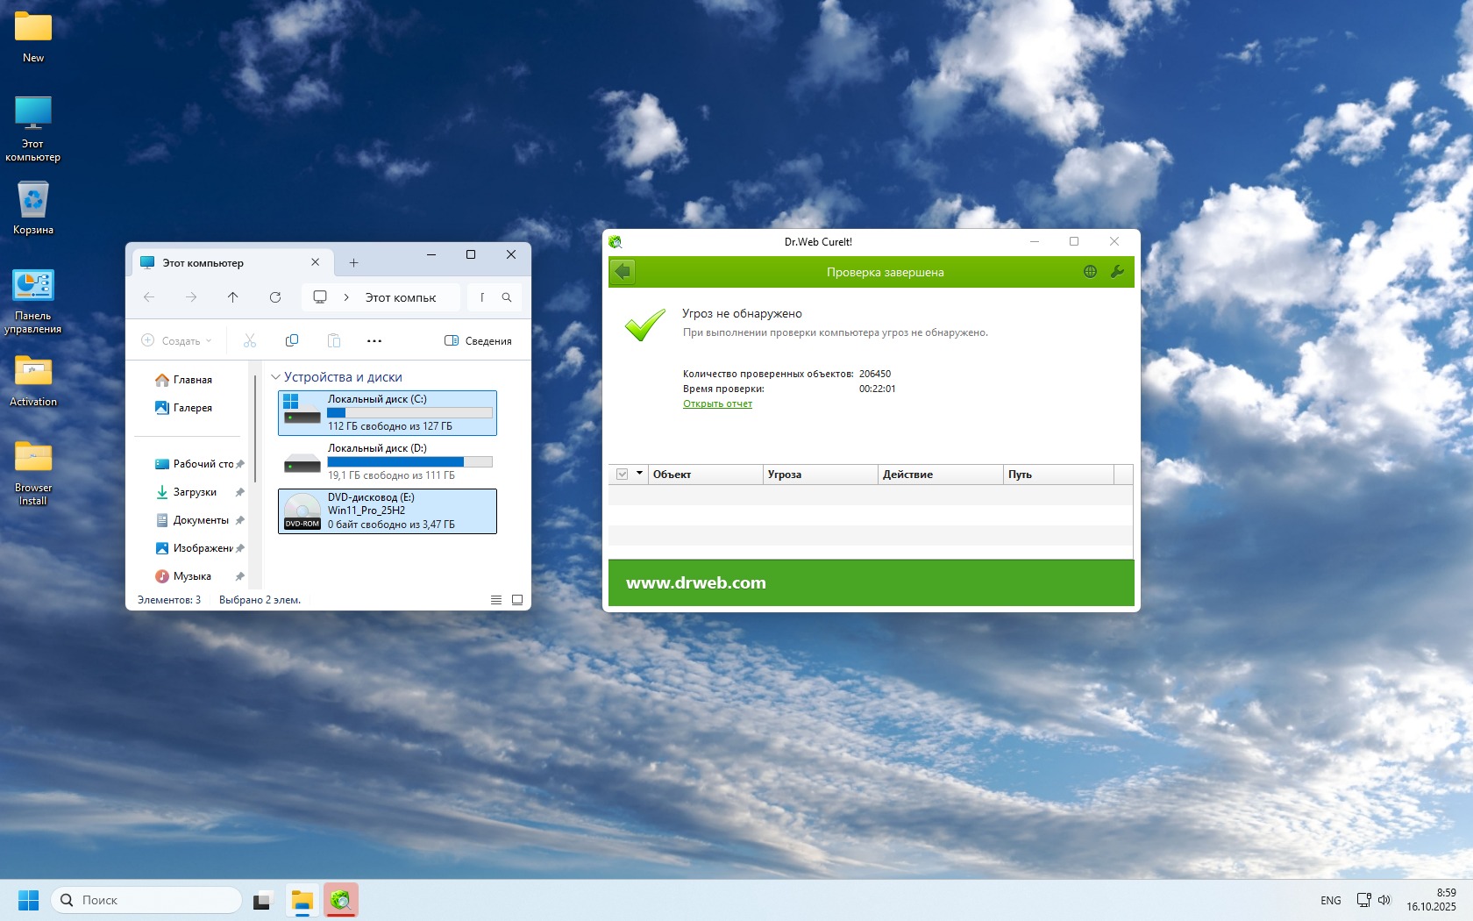Expand the Создать new item dropdown

[x=177, y=340]
